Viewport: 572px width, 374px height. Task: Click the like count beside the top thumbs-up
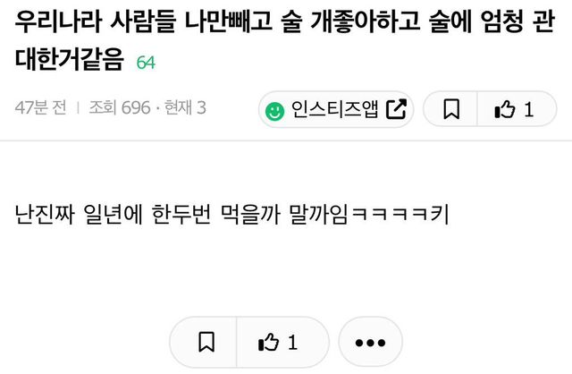[529, 109]
